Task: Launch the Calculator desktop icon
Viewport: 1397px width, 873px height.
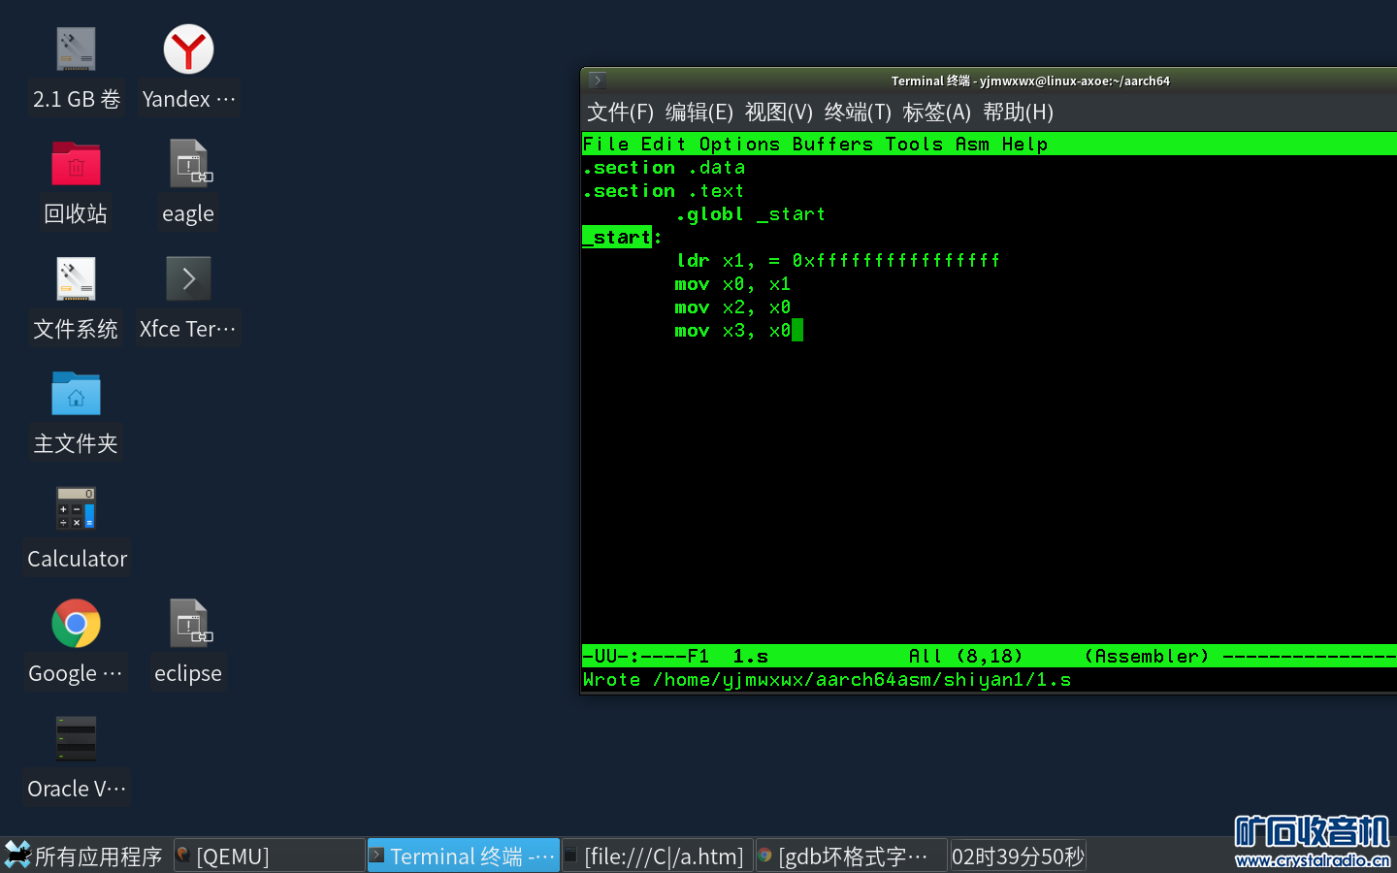Action: tap(76, 509)
